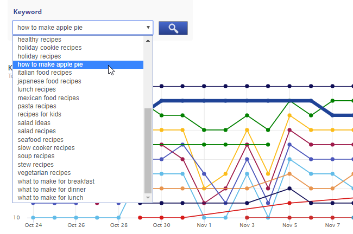353x234 pixels.
Task: Choose 'italian food recipes' keyword
Action: [x=45, y=73]
